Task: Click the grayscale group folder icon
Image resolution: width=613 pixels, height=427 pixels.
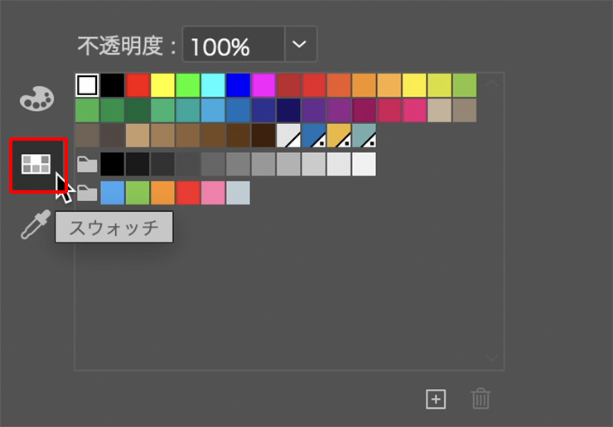Action: pos(87,165)
